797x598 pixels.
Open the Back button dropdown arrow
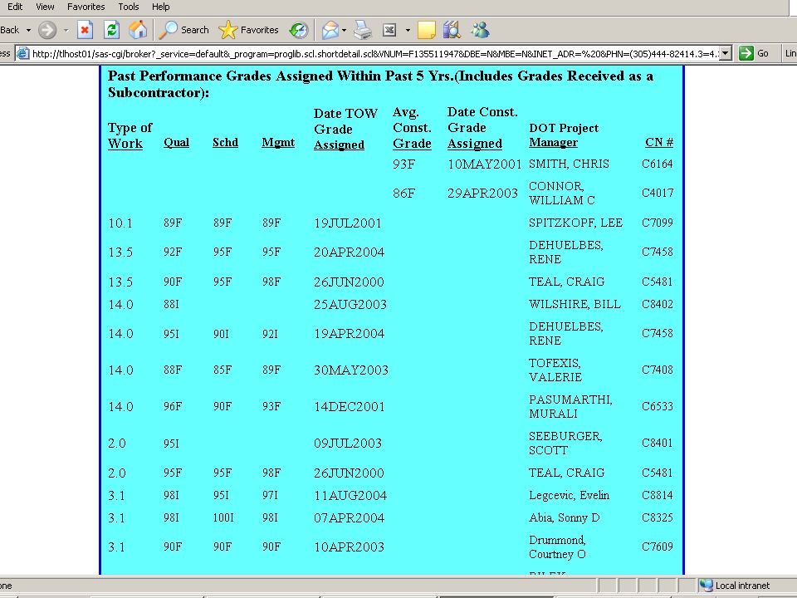[28, 30]
